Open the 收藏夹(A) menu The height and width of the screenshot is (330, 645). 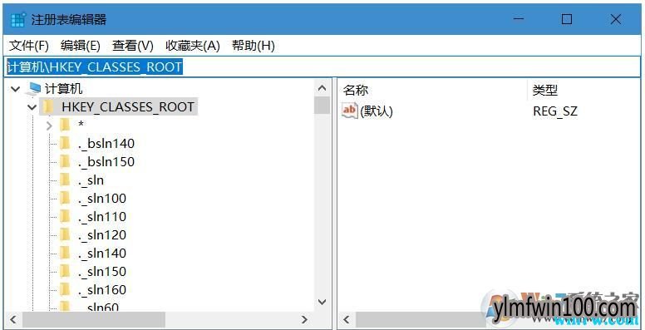[x=193, y=46]
